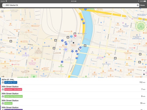Tap the Landmark Americana marker
This screenshot has width=147, height=110.
tap(21, 41)
